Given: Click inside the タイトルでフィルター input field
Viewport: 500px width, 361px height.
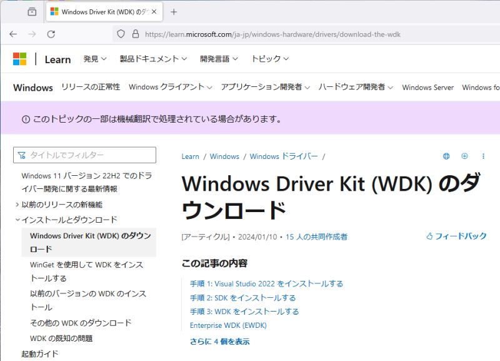Looking at the screenshot, I should (x=84, y=155).
